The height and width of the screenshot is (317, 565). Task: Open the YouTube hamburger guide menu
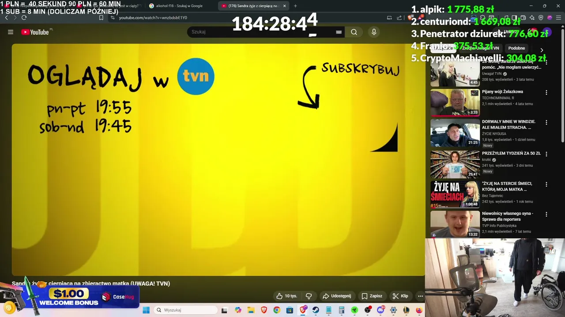click(x=11, y=32)
